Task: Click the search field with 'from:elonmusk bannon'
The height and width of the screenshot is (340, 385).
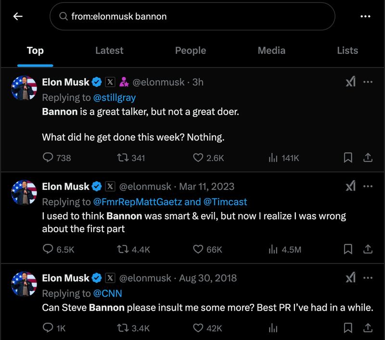Action: (192, 16)
